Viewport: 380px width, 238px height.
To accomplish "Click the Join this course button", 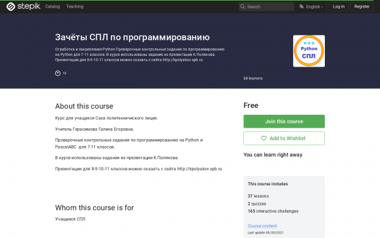I will [284, 121].
